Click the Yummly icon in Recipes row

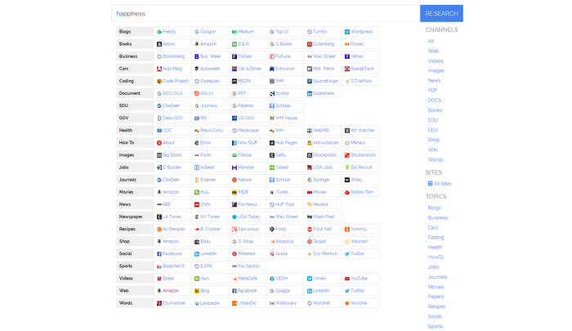point(347,230)
